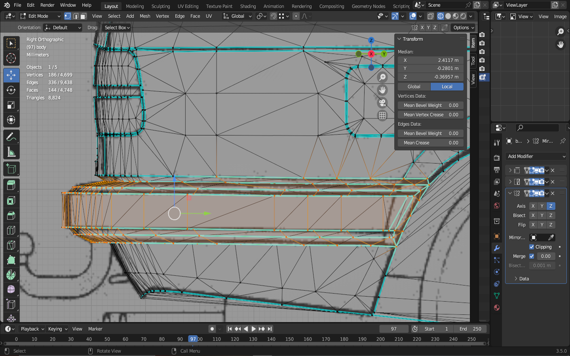The image size is (570, 356).
Task: Expand the Add Modifier dropdown
Action: click(536, 157)
